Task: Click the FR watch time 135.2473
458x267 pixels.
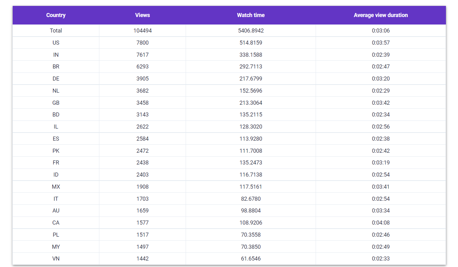Action: point(251,163)
